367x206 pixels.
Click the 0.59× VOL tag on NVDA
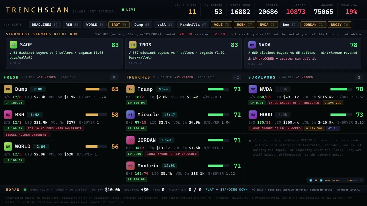[x=333, y=103]
